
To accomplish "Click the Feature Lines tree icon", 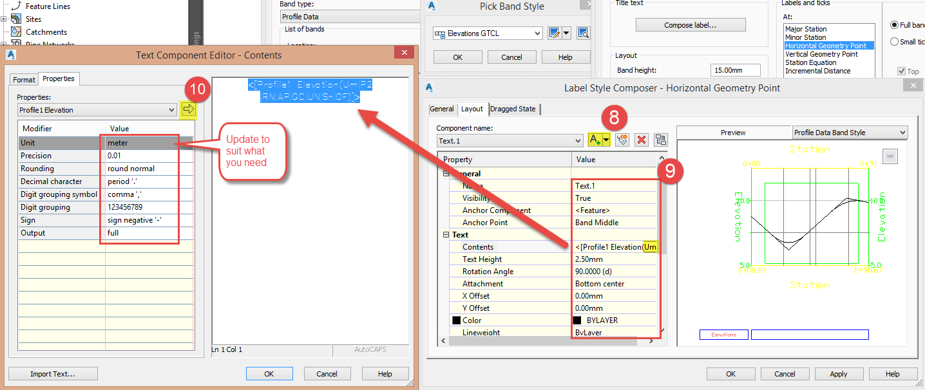I will click(15, 6).
